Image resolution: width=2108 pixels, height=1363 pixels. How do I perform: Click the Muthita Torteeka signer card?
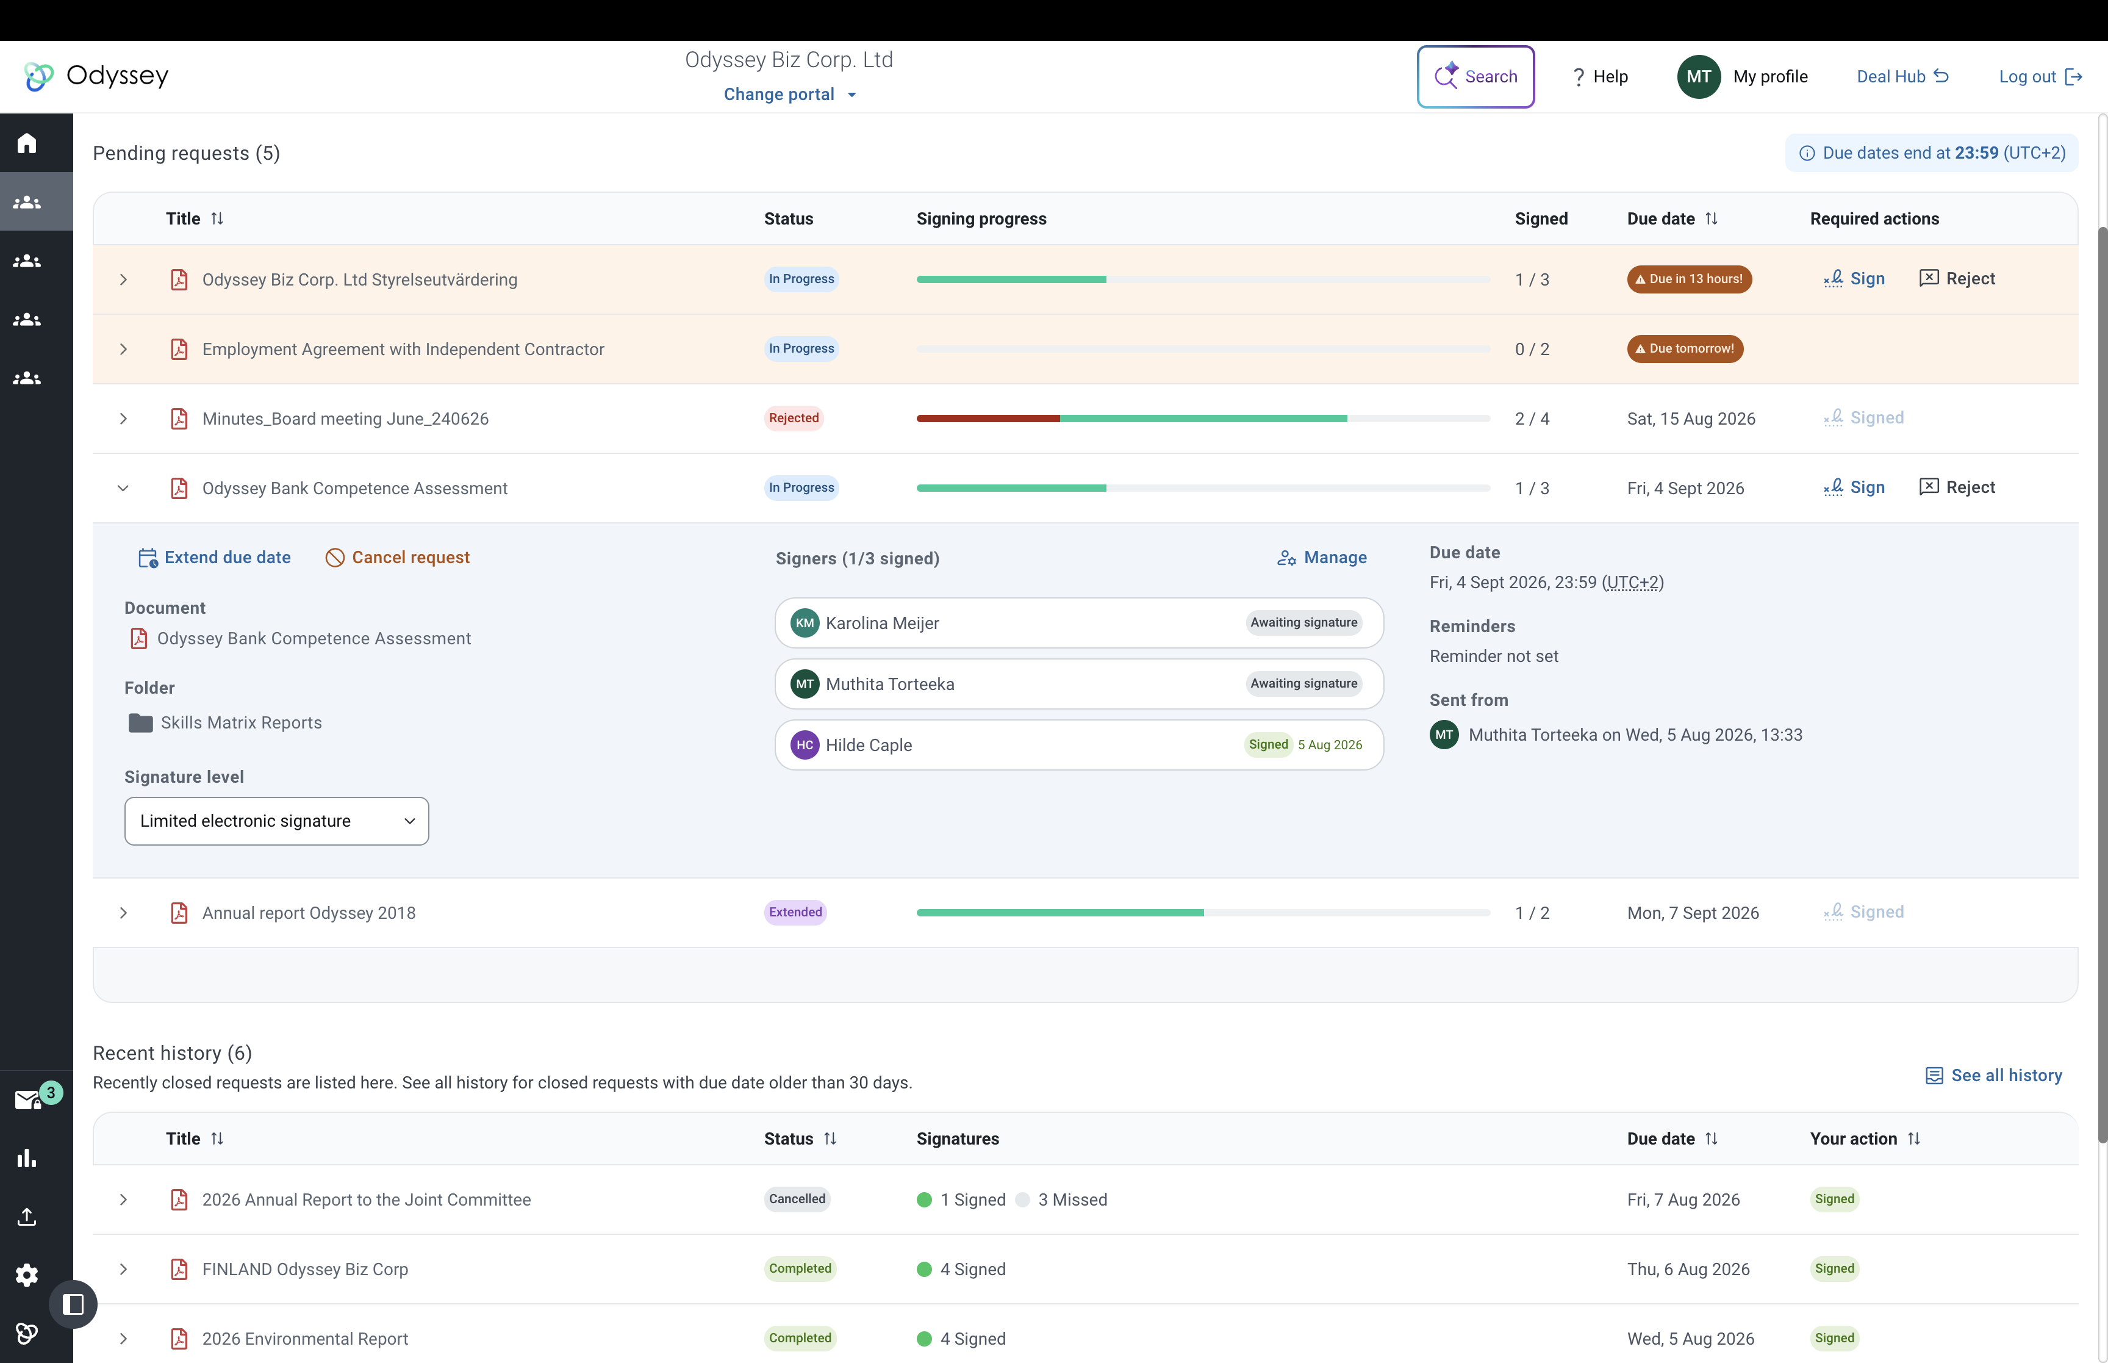1078,684
